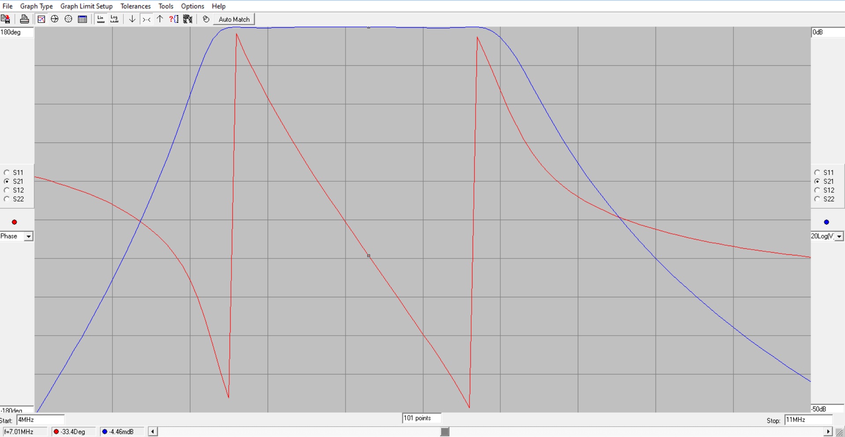Switch to Smith chart view icon
This screenshot has width=845, height=437.
(55, 19)
